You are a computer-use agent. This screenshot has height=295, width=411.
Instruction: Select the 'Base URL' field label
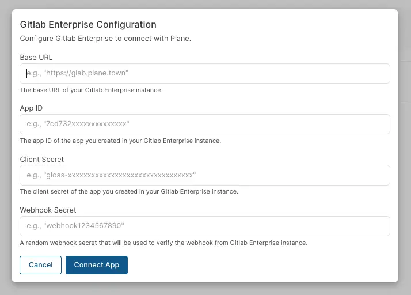point(36,58)
